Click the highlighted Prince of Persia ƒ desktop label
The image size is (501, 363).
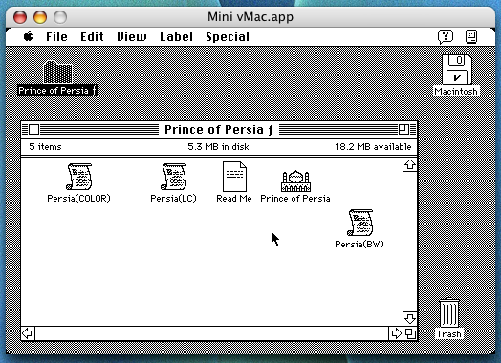point(57,91)
